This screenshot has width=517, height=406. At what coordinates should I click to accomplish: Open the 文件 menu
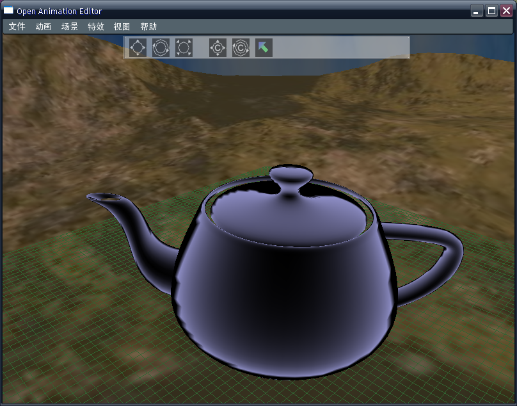tap(17, 26)
